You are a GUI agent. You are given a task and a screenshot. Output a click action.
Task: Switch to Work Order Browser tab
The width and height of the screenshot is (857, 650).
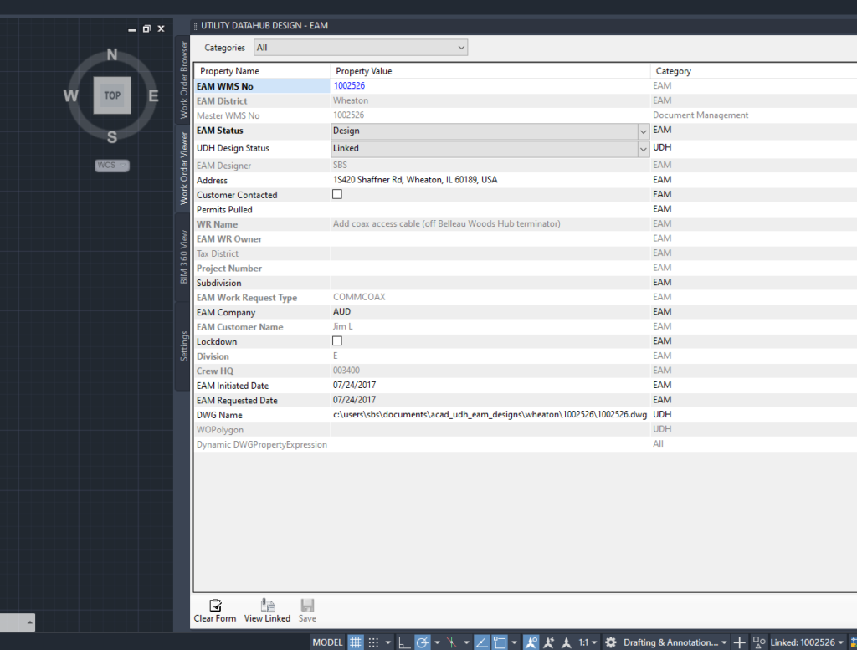click(183, 79)
